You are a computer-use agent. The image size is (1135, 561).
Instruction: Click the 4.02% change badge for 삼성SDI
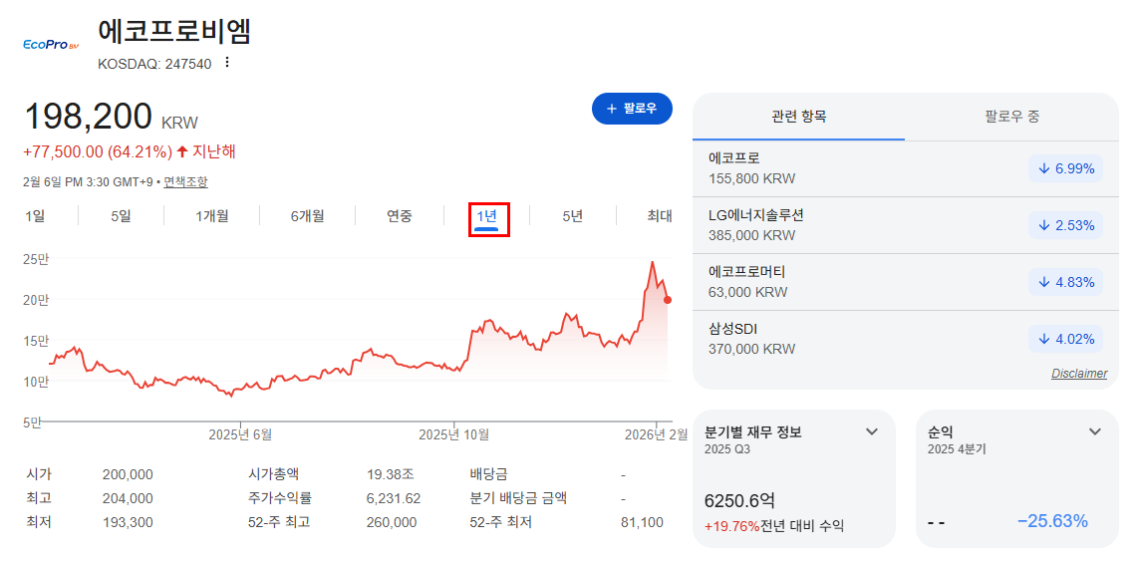click(x=1065, y=340)
